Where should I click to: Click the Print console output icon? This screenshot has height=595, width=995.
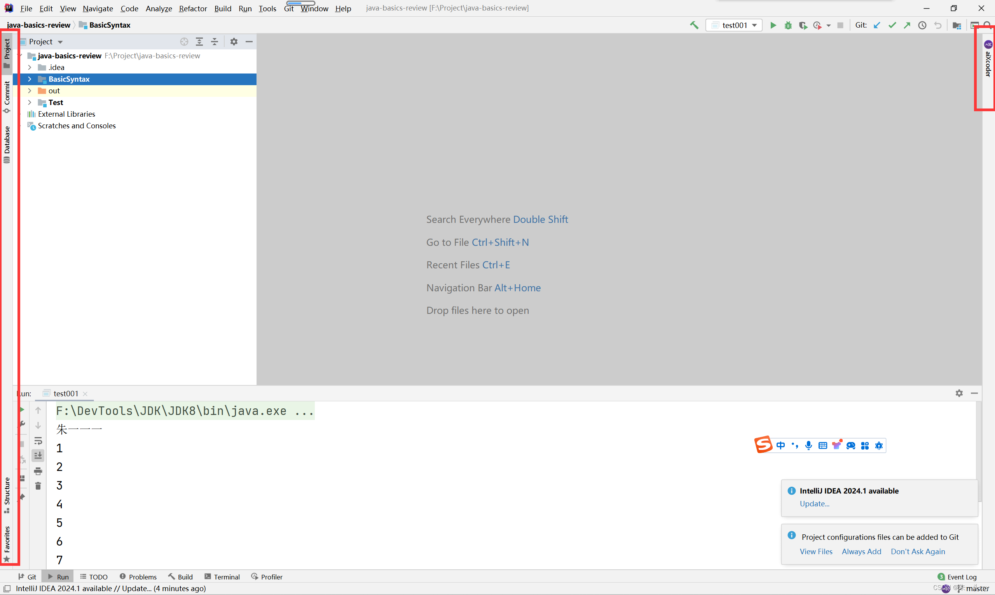tap(38, 471)
